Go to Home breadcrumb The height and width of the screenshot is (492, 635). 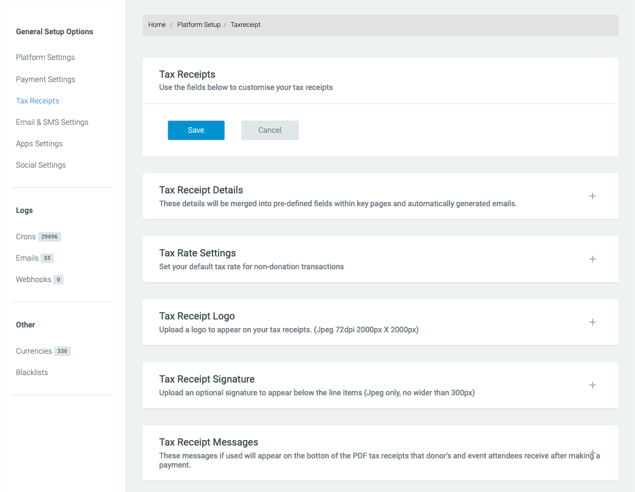coord(157,24)
